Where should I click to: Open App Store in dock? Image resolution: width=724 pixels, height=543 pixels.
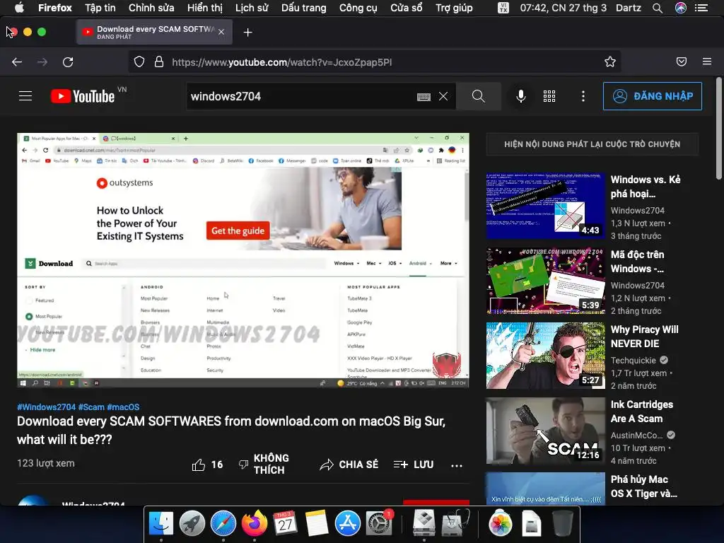pyautogui.click(x=348, y=523)
